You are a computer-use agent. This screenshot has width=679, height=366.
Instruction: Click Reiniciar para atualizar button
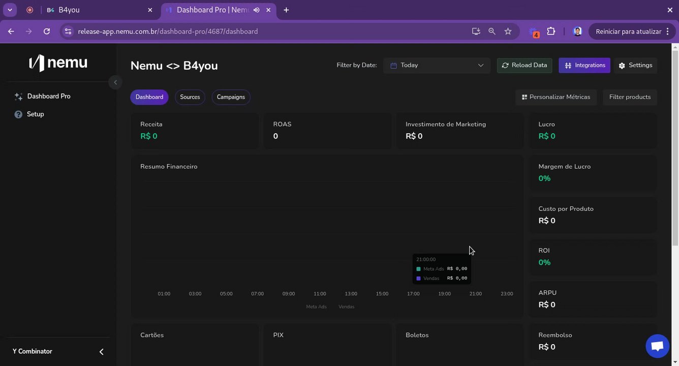tap(628, 31)
